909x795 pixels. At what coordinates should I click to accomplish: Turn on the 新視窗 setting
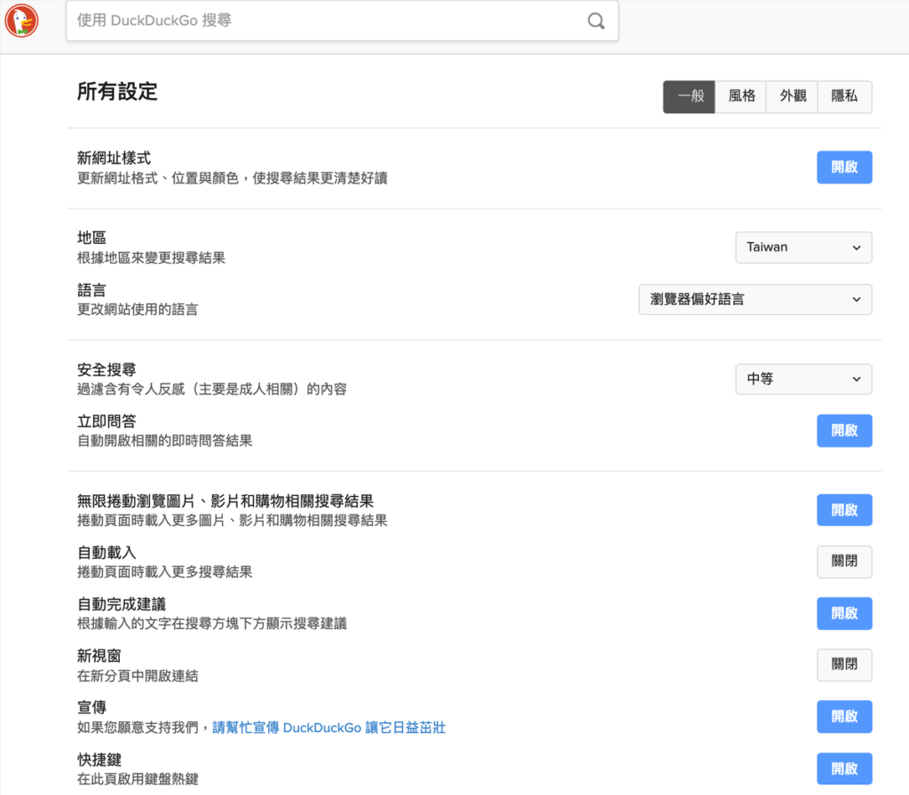tap(844, 665)
